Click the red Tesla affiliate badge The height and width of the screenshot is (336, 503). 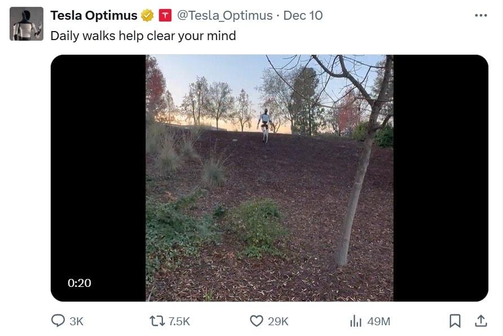(165, 16)
